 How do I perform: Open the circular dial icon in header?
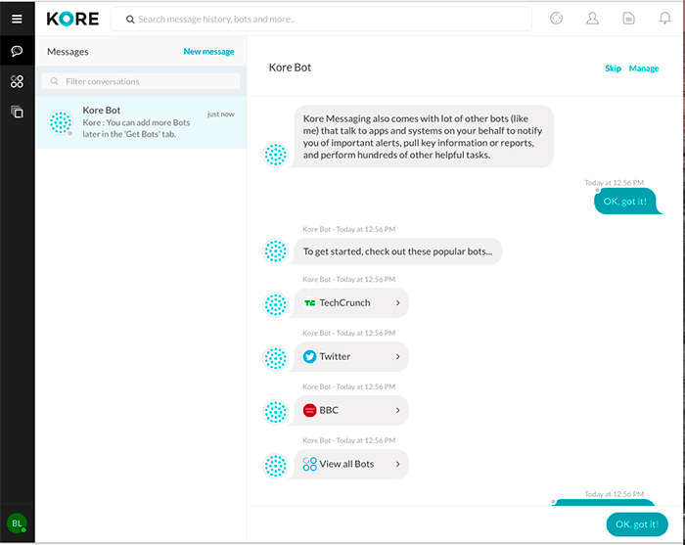(556, 19)
